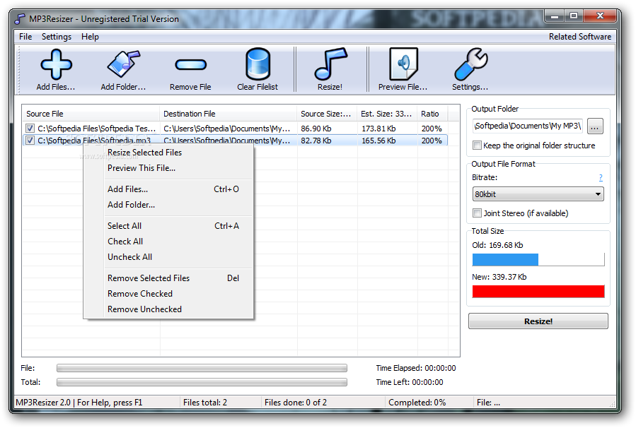Enable Keep the original folder structure
The width and height of the screenshot is (636, 428).
click(x=477, y=145)
